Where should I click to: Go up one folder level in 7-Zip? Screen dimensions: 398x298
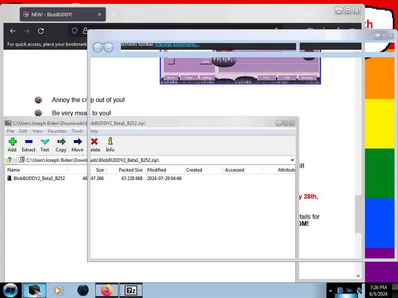(10, 160)
